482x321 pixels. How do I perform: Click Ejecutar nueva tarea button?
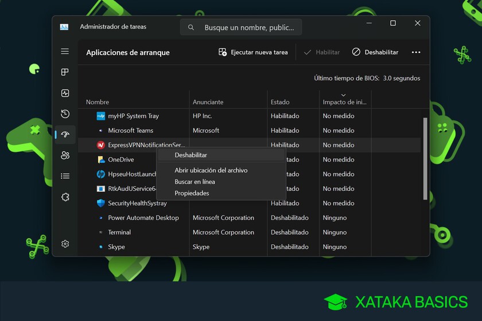click(253, 52)
